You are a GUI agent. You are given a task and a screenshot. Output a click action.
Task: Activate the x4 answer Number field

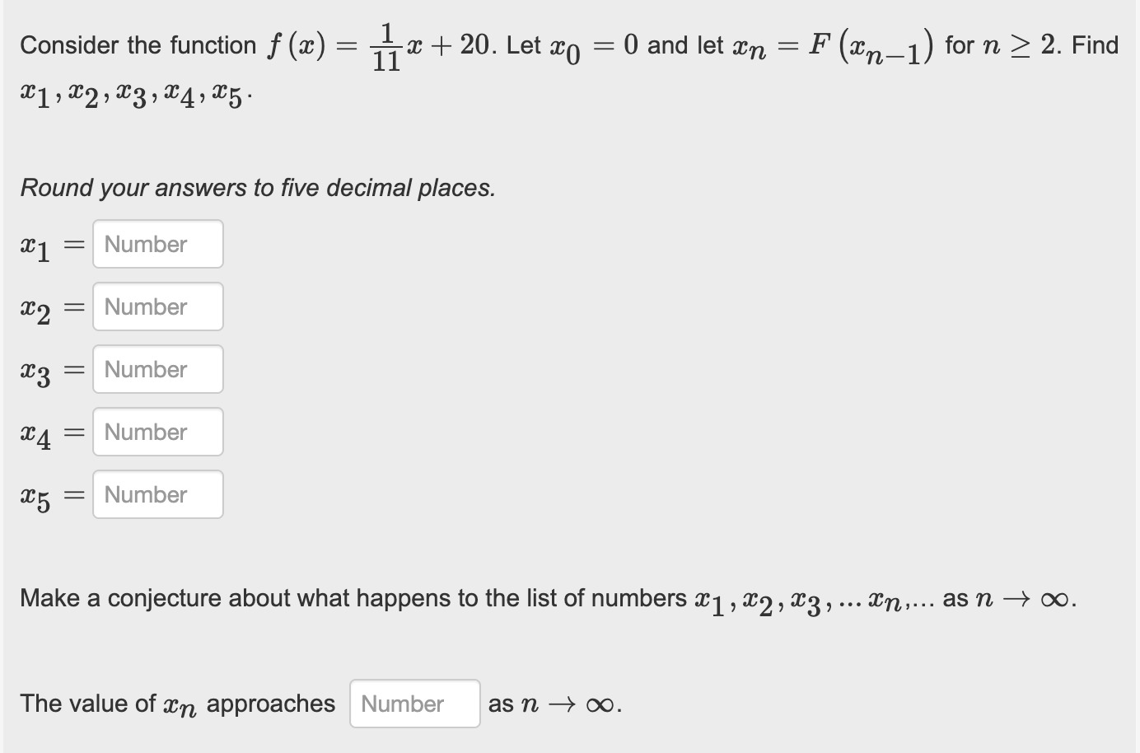(x=158, y=432)
